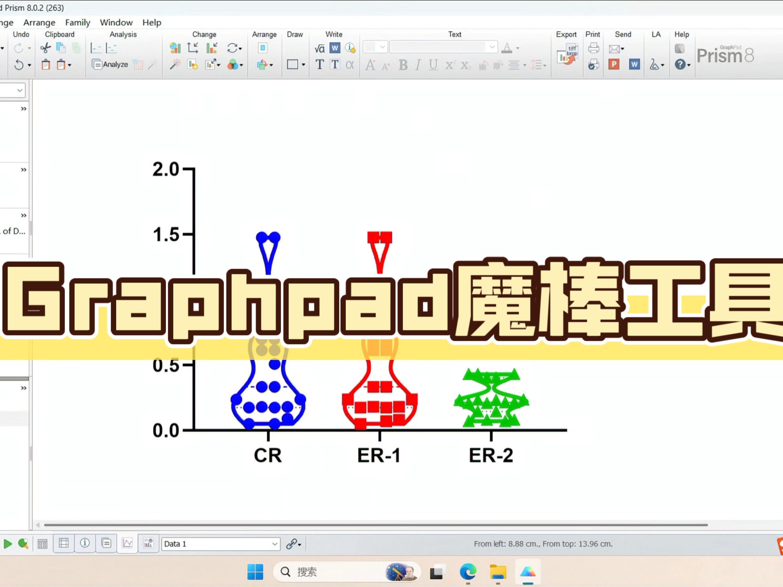Toggle Bold formatting
The height and width of the screenshot is (587, 783).
coord(403,65)
